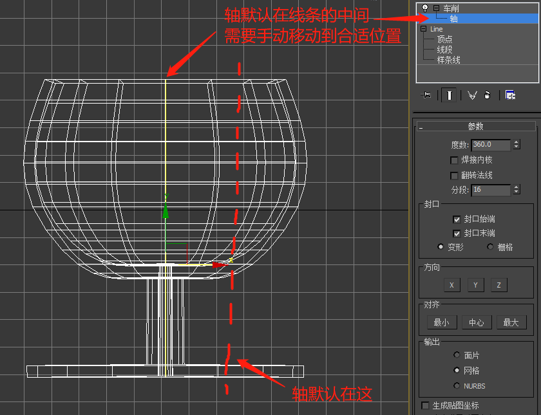Increase 度数 with the spinner up arrow
The height and width of the screenshot is (415, 541).
pos(516,142)
